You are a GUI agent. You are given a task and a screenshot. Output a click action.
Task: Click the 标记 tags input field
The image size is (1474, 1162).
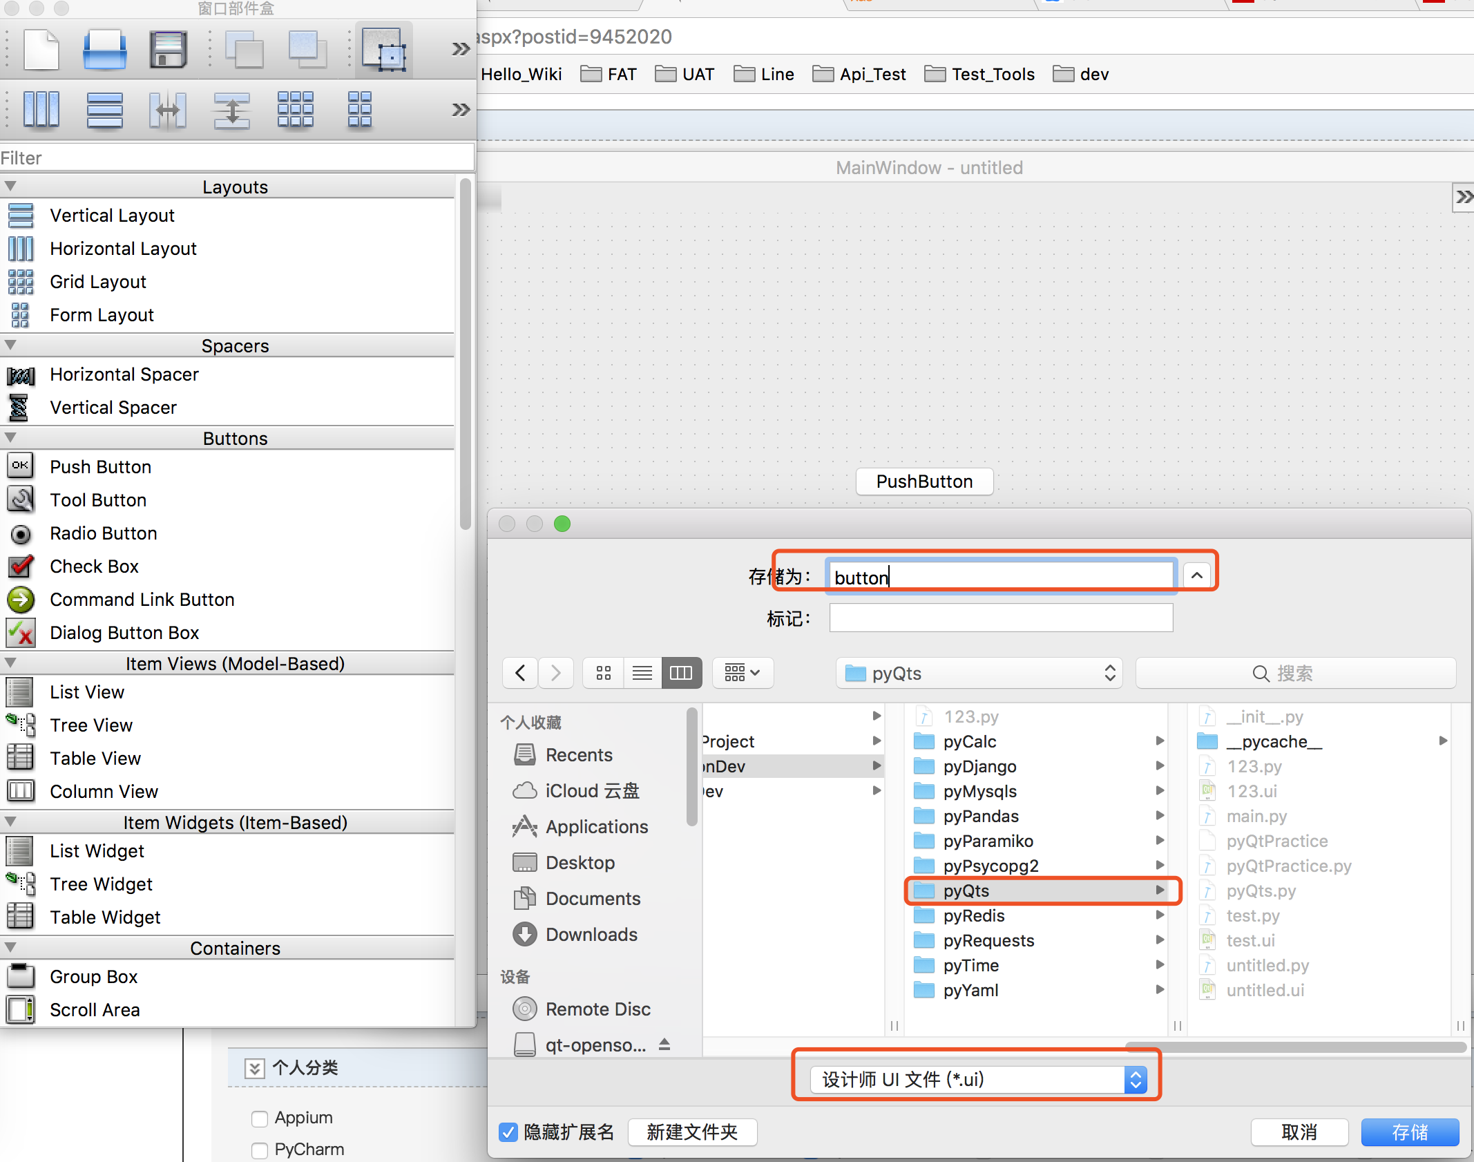1000,618
